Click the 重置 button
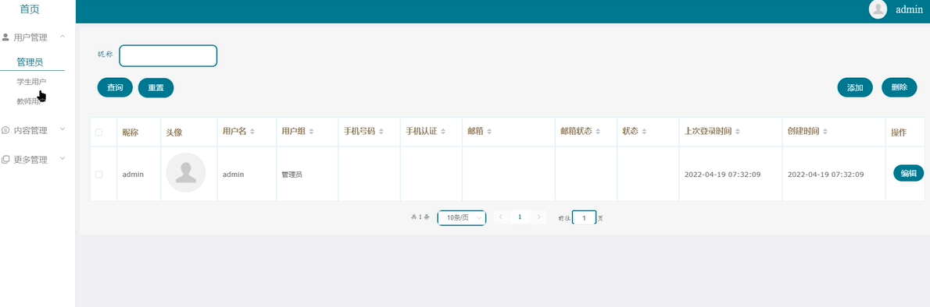Viewport: 930px width, 307px height. click(156, 87)
